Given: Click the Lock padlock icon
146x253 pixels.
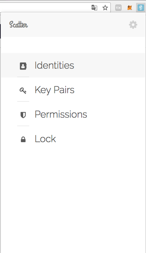Looking at the screenshot, I should [x=23, y=139].
